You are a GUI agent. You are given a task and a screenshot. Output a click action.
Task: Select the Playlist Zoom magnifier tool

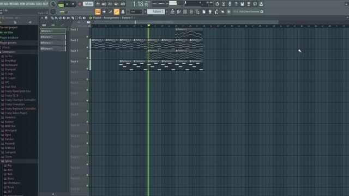point(80,18)
